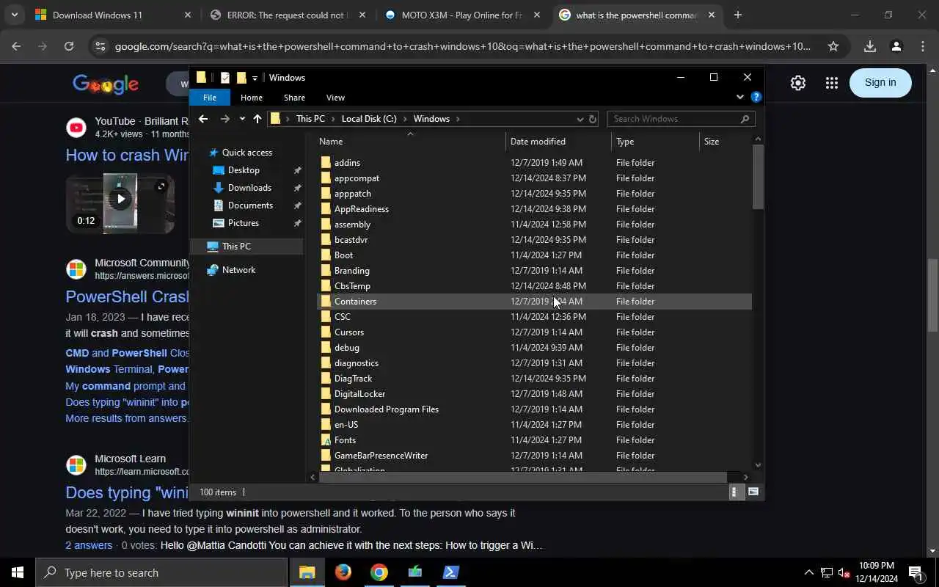Open Firefox from the taskbar
The height and width of the screenshot is (587, 939).
pos(343,572)
